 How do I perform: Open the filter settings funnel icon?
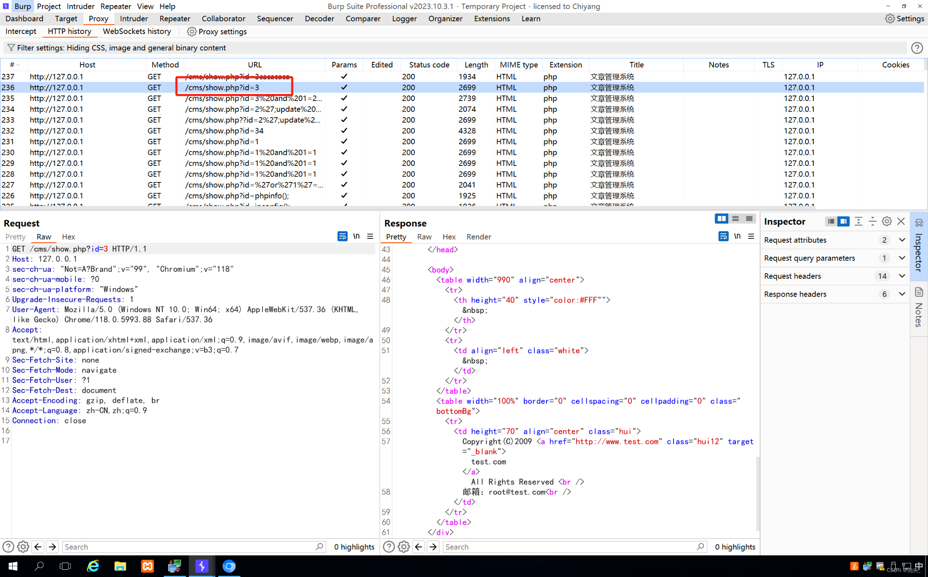(11, 48)
